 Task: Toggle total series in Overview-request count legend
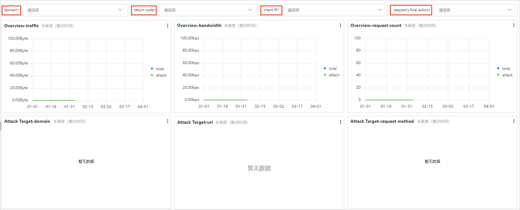(x=504, y=69)
